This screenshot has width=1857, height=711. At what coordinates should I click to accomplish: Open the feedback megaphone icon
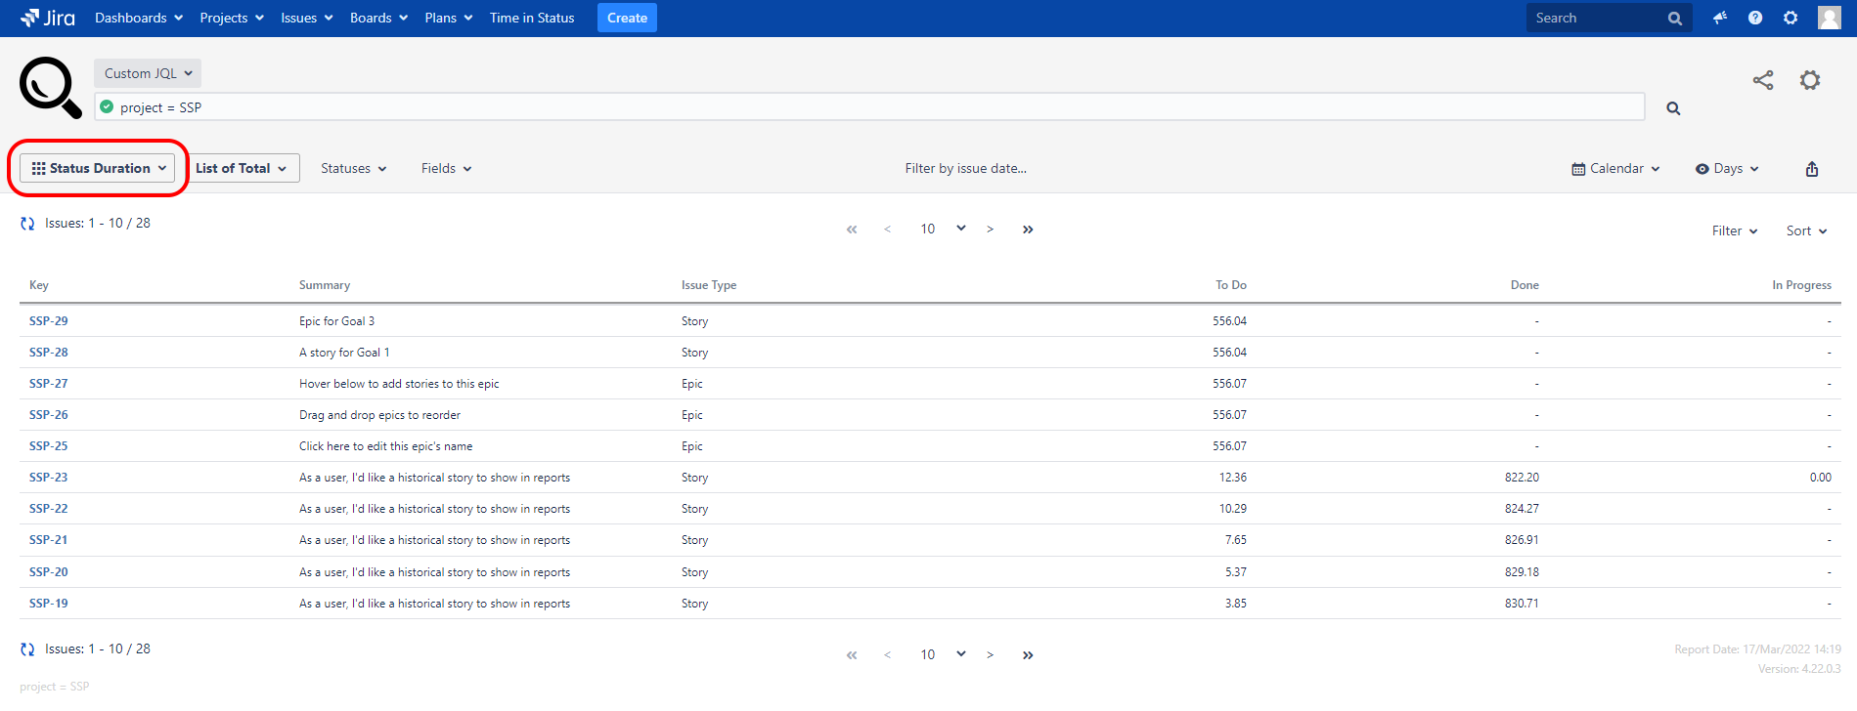tap(1719, 18)
